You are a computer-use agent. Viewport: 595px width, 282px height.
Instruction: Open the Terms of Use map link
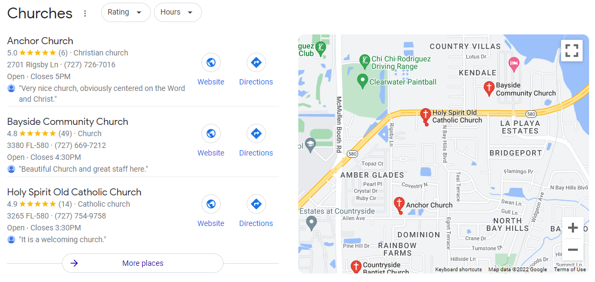(570, 270)
